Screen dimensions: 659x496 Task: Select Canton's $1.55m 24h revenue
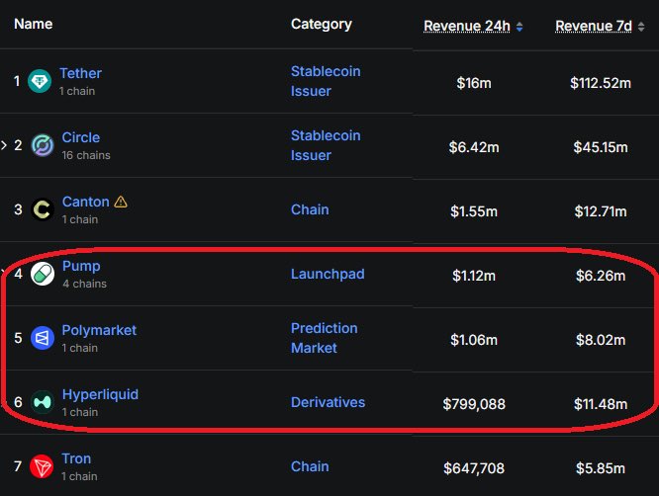click(474, 211)
